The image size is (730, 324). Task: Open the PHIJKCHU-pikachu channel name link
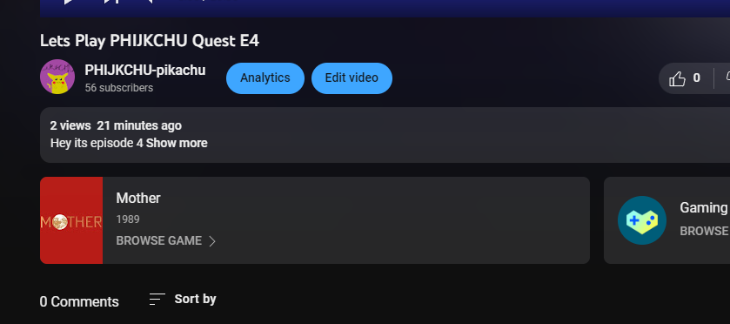click(144, 70)
